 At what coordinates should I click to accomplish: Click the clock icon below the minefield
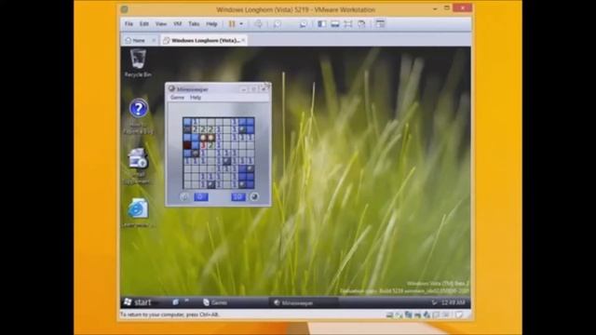184,196
